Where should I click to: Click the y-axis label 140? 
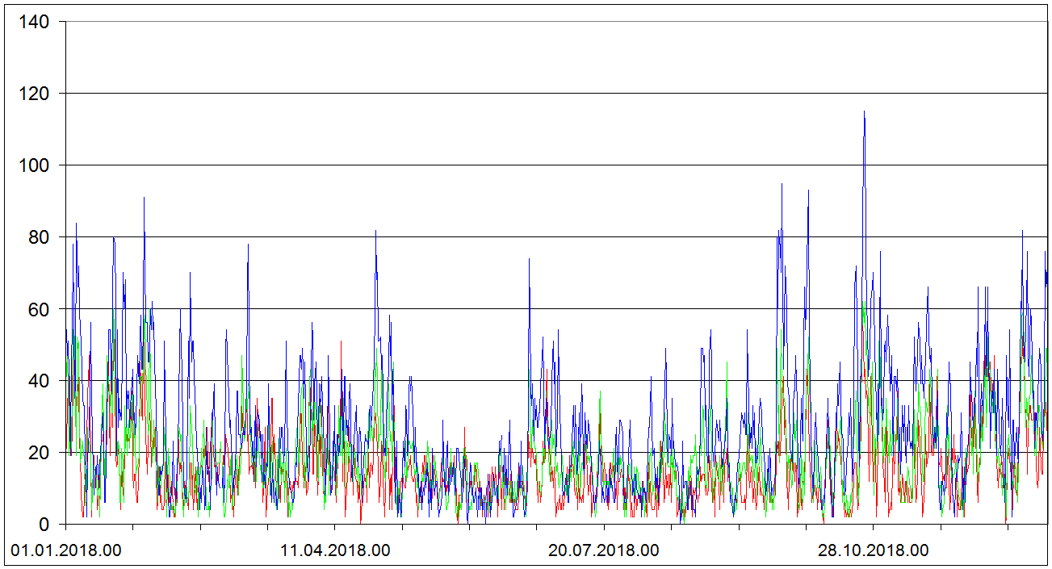coord(33,22)
